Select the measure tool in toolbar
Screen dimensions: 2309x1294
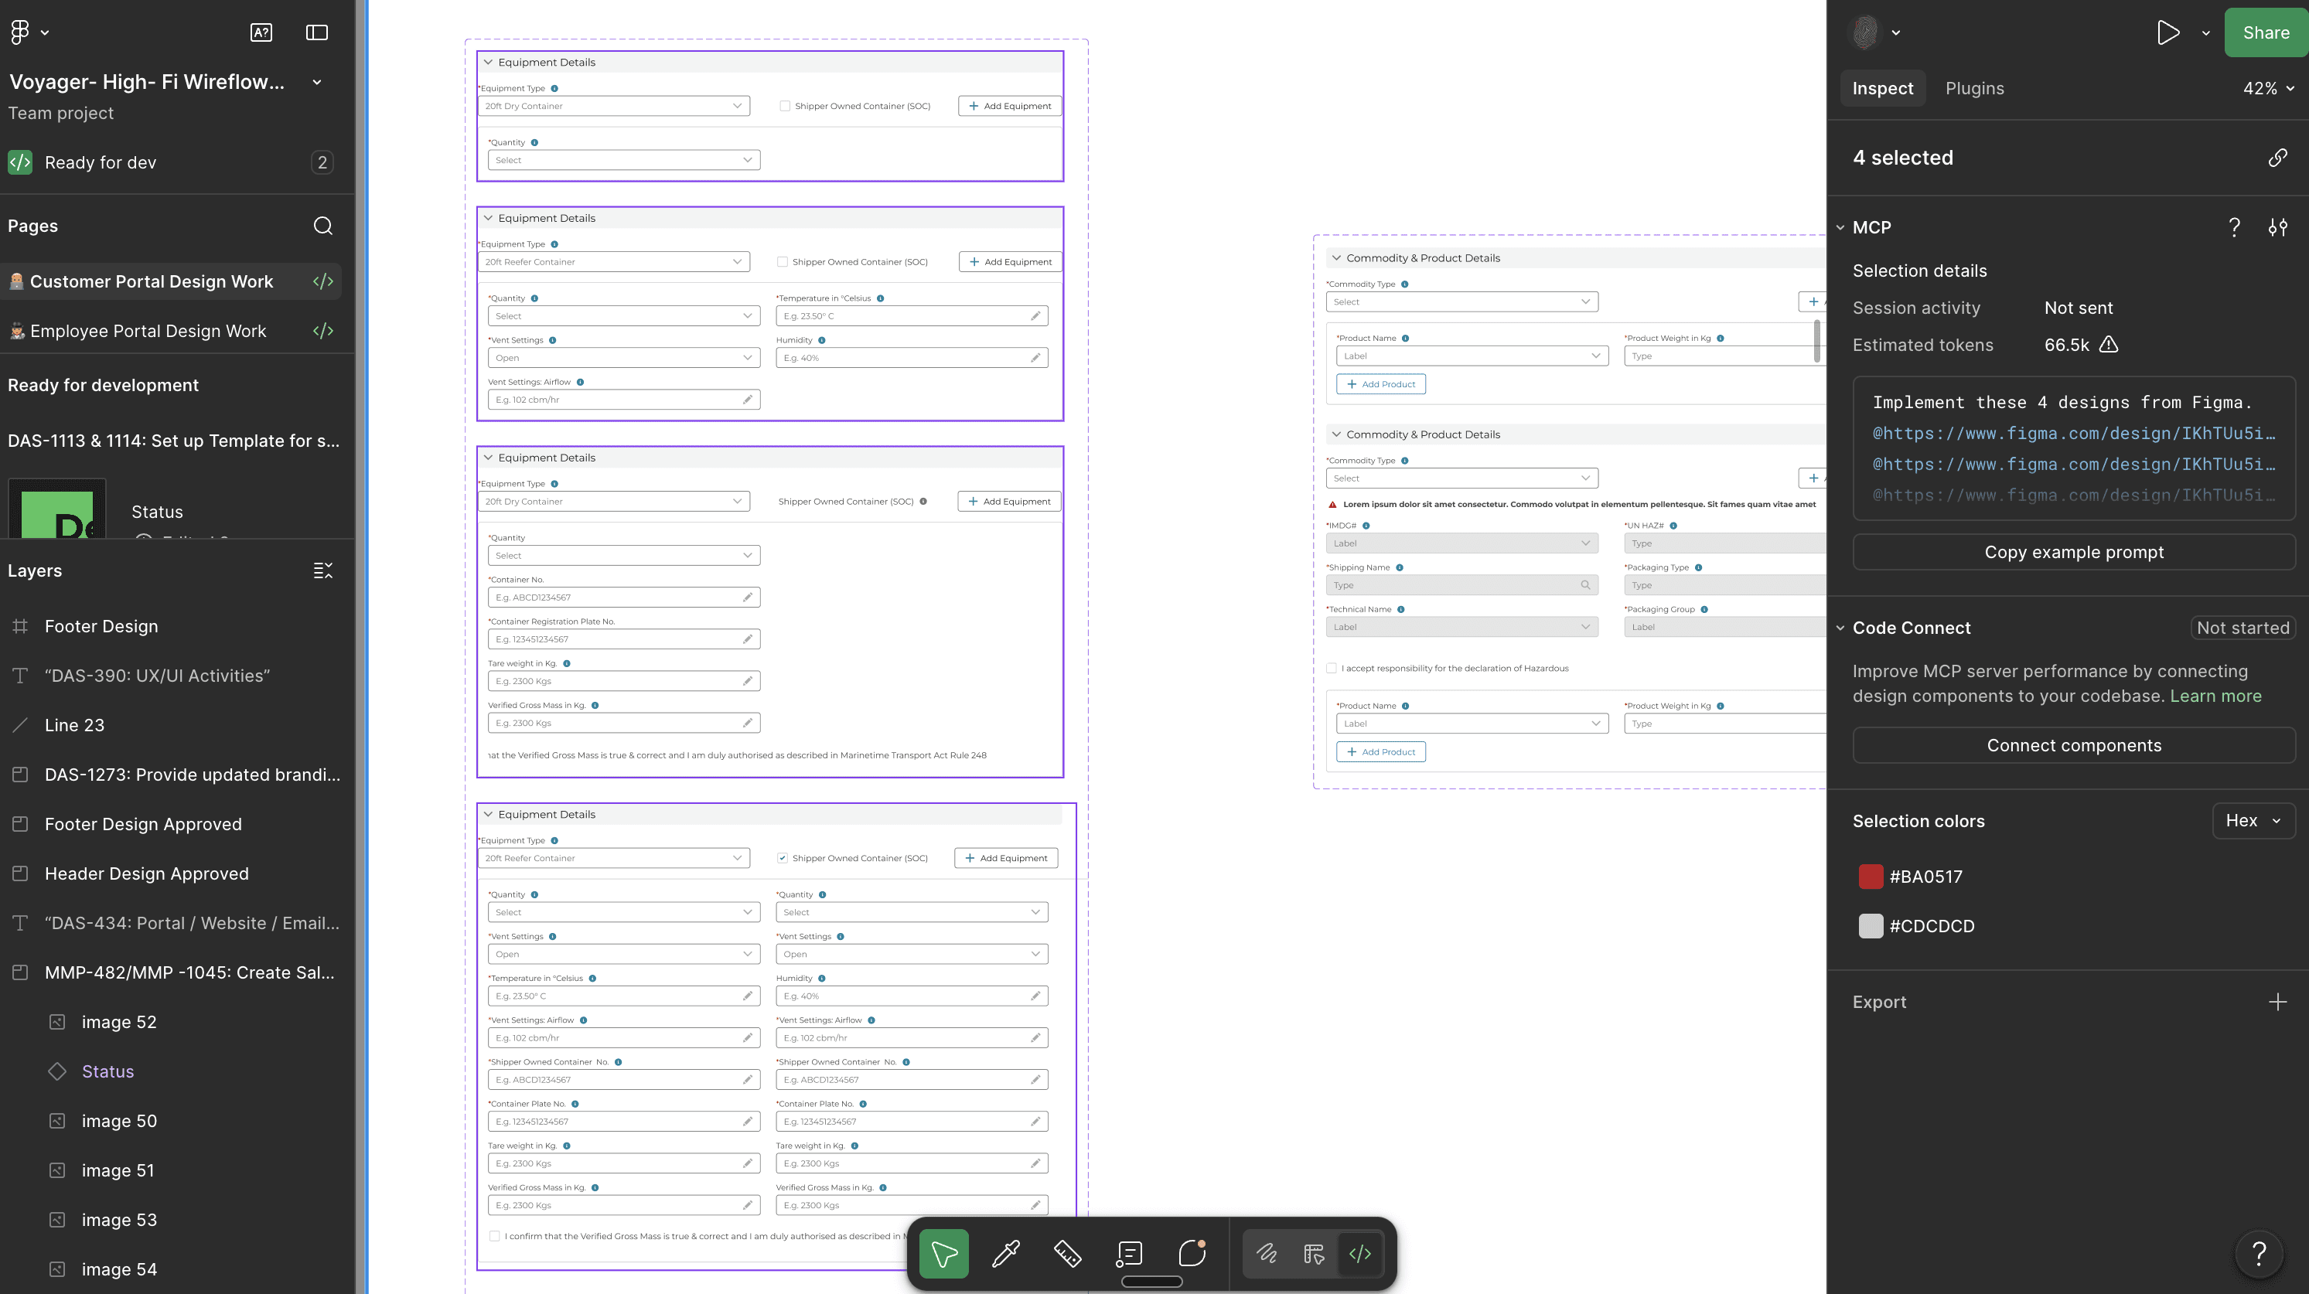1068,1254
